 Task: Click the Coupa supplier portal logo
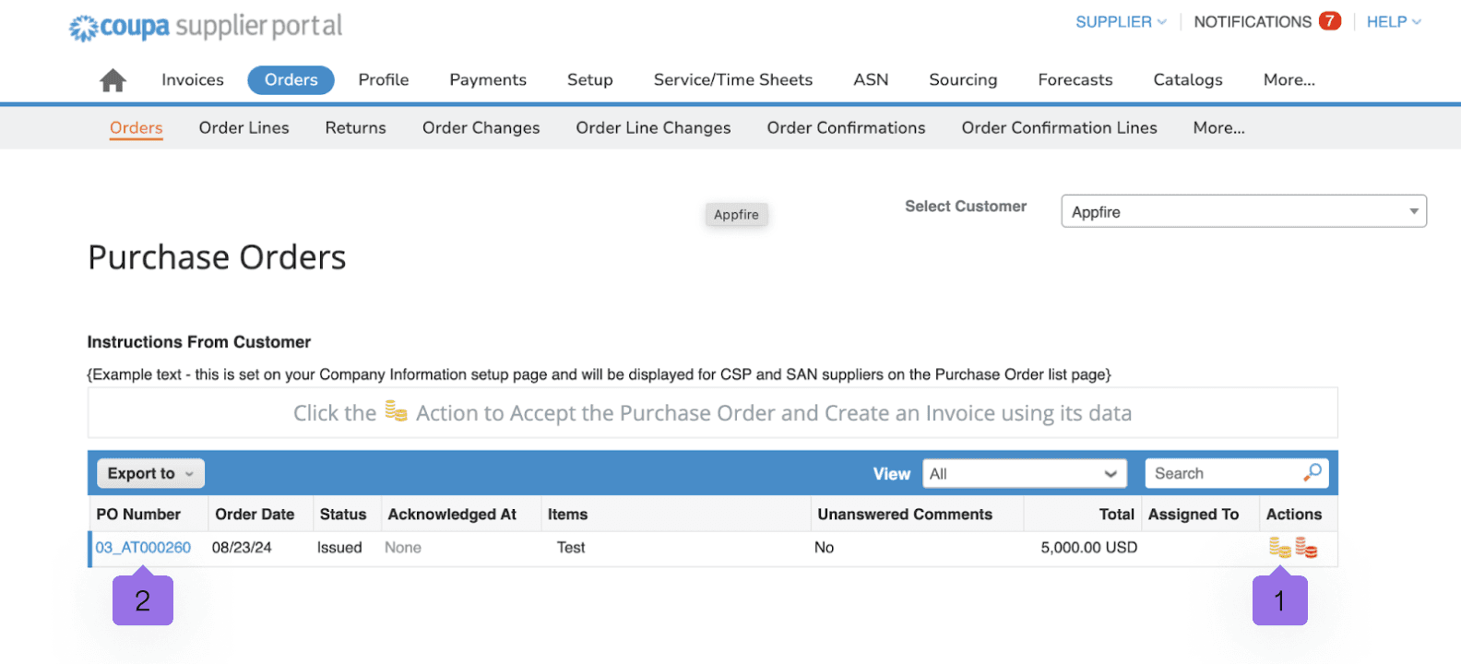tap(206, 27)
